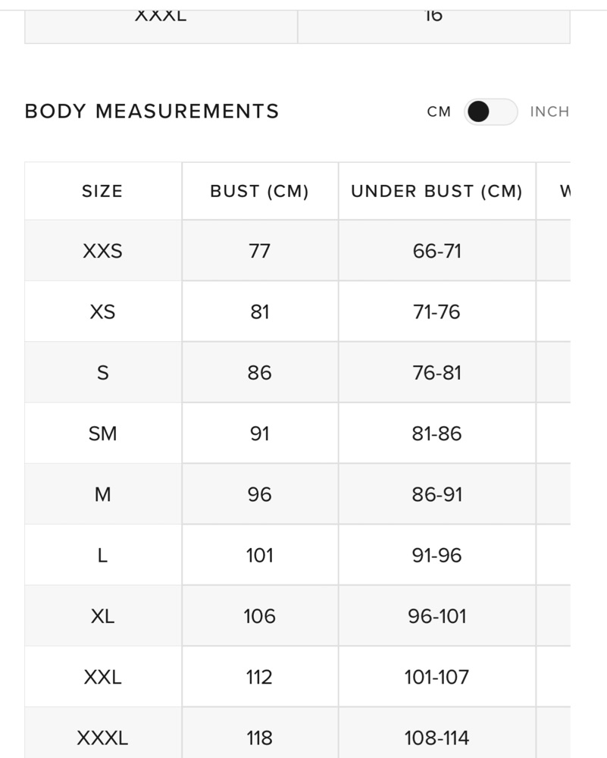The width and height of the screenshot is (607, 758).
Task: Select the XXS size row
Action: click(297, 250)
